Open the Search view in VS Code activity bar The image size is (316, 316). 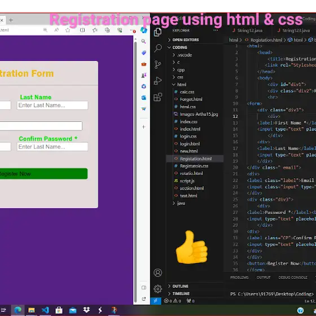[158, 48]
